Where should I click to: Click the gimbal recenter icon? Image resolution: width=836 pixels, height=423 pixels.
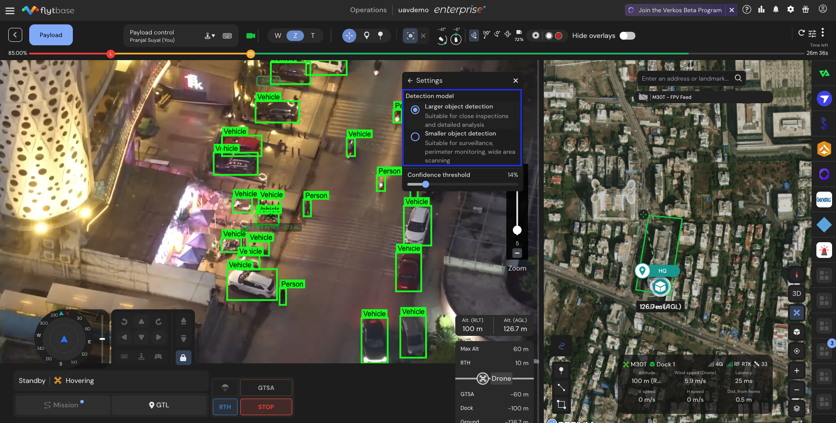point(508,34)
